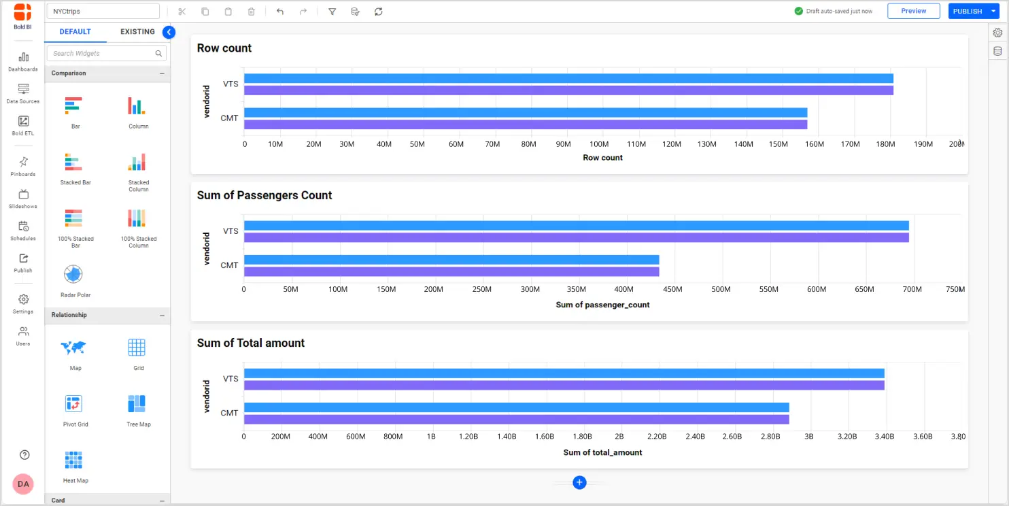The width and height of the screenshot is (1009, 506).
Task: Collapse the widget panel with arrow
Action: (169, 32)
